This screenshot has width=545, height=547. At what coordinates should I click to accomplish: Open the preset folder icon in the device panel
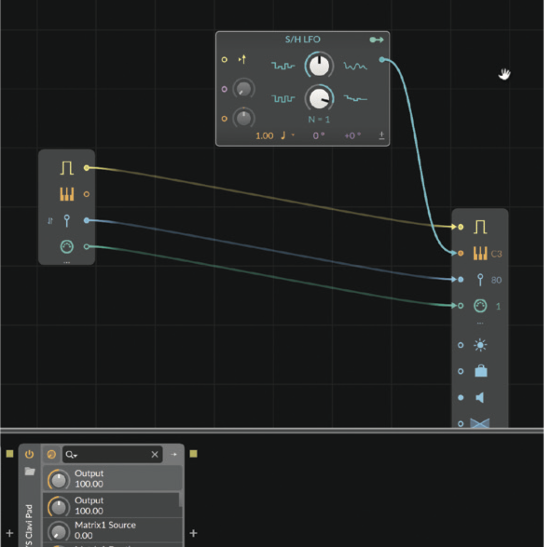pos(29,471)
